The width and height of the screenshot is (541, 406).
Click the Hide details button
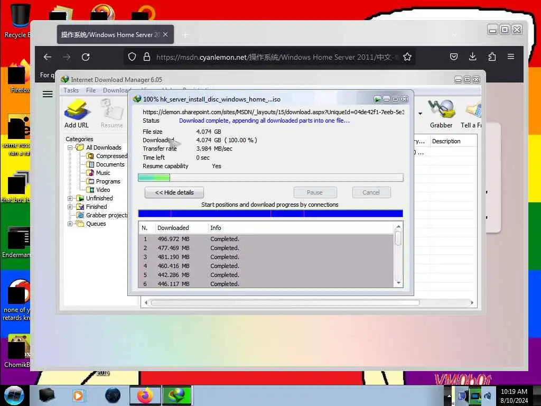[x=174, y=192]
